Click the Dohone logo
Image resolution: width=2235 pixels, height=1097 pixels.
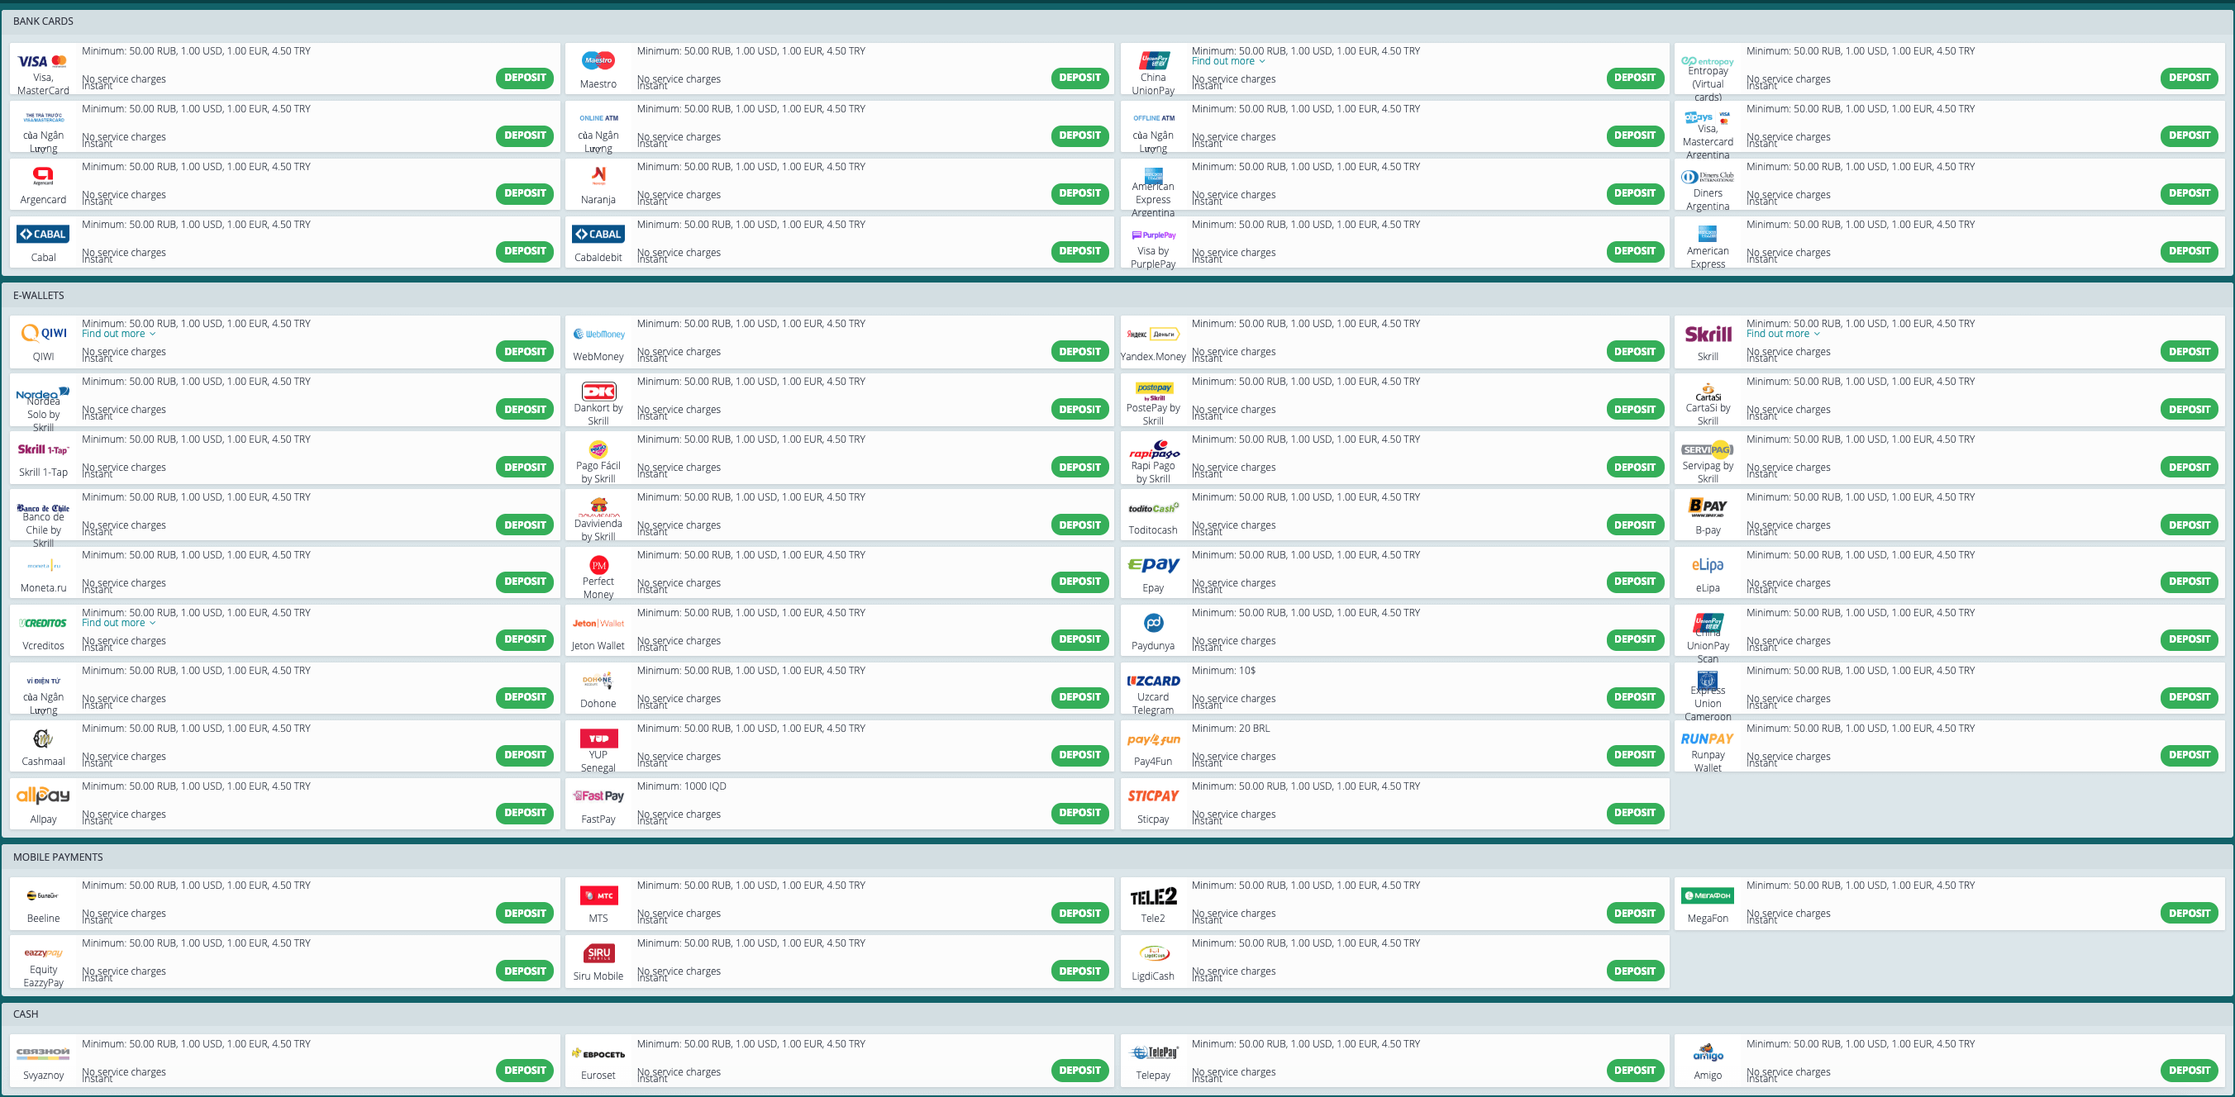click(598, 681)
